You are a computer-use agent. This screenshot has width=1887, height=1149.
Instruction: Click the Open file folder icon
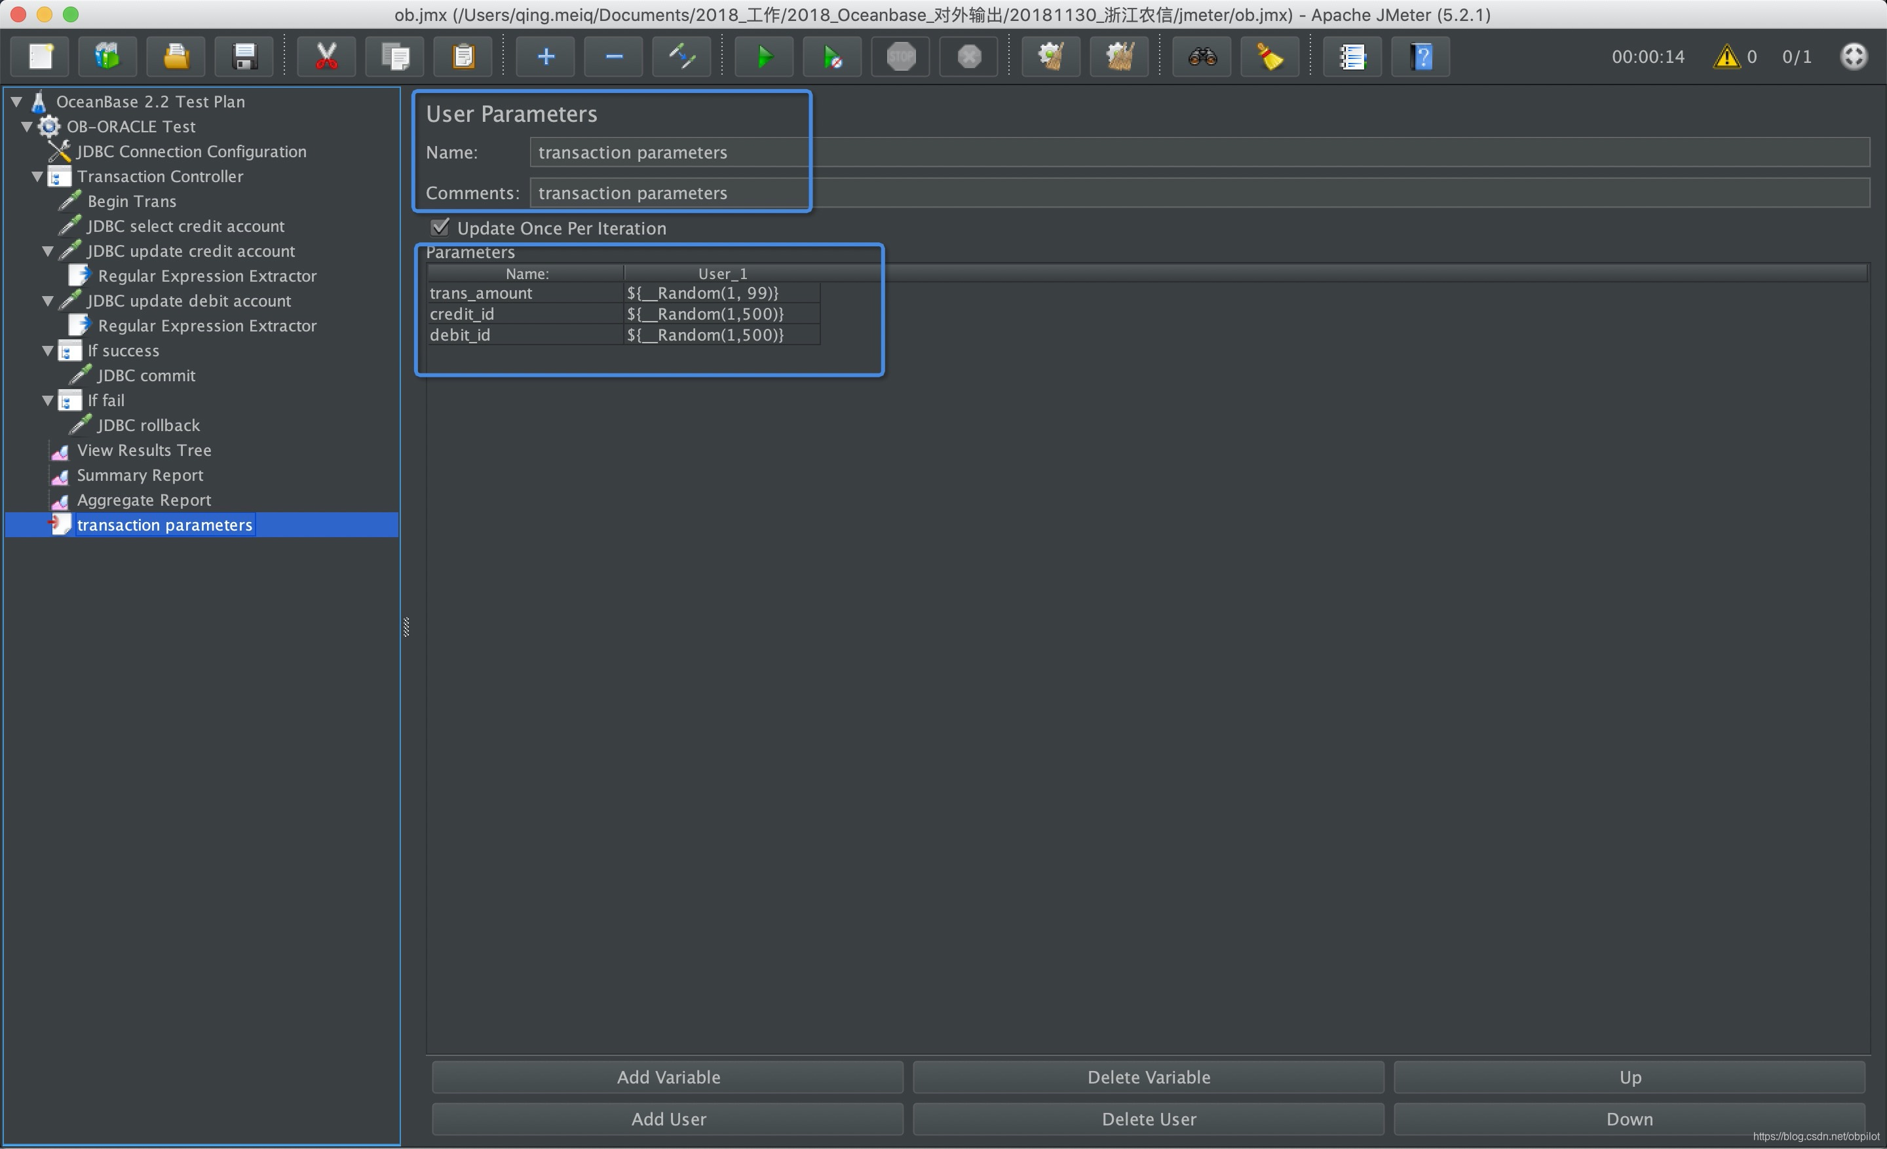(x=176, y=56)
